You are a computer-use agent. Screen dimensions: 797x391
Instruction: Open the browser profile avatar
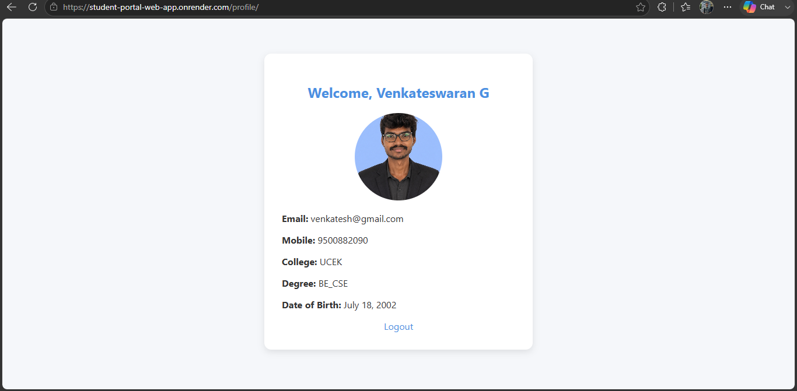[x=707, y=7]
